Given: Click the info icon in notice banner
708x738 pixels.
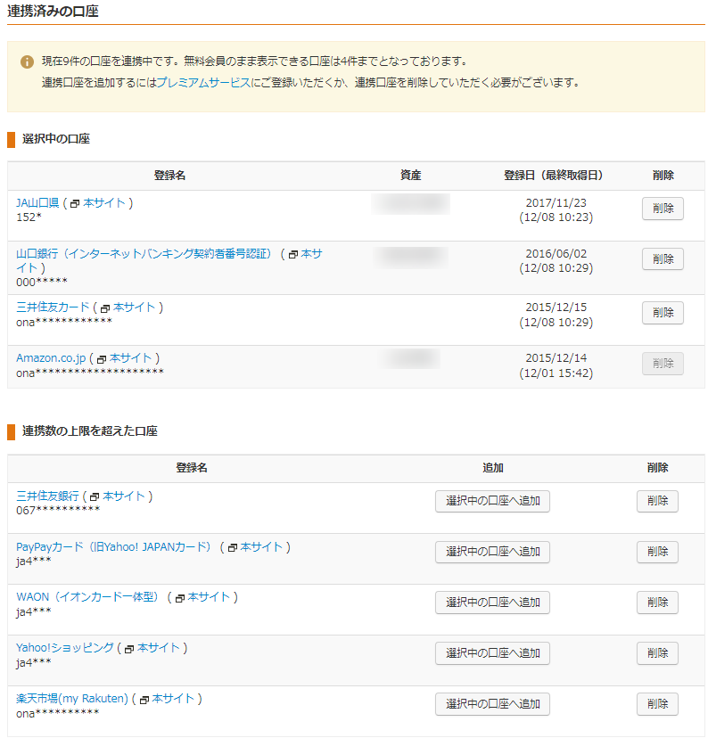Looking at the screenshot, I should pyautogui.click(x=27, y=61).
